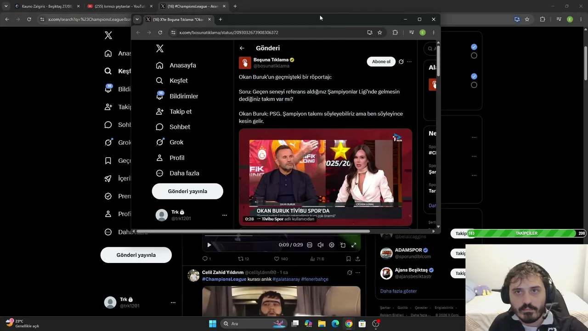Open background video settings gear
This screenshot has height=331, width=588.
tap(332, 245)
